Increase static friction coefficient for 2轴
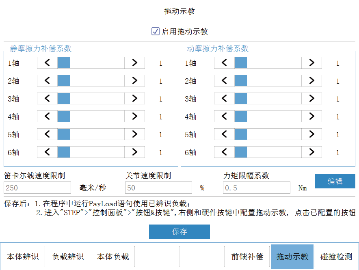Screen dimensions: 359x270 135,80
